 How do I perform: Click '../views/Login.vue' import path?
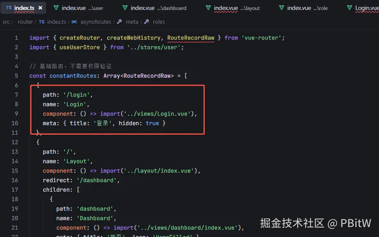tap(157, 114)
